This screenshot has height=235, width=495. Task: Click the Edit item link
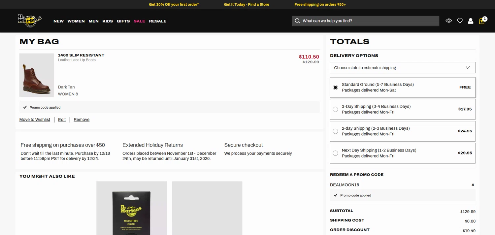[62, 119]
